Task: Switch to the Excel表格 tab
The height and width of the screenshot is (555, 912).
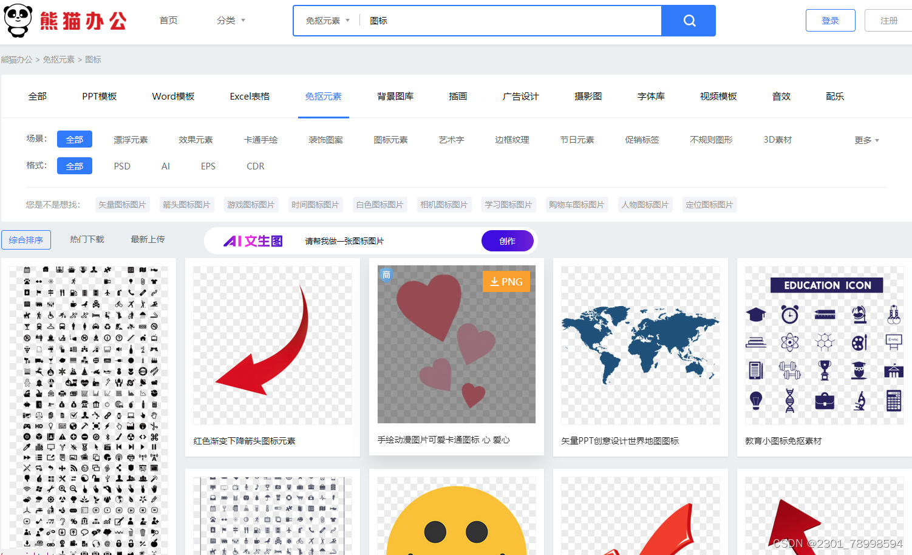Action: tap(250, 97)
